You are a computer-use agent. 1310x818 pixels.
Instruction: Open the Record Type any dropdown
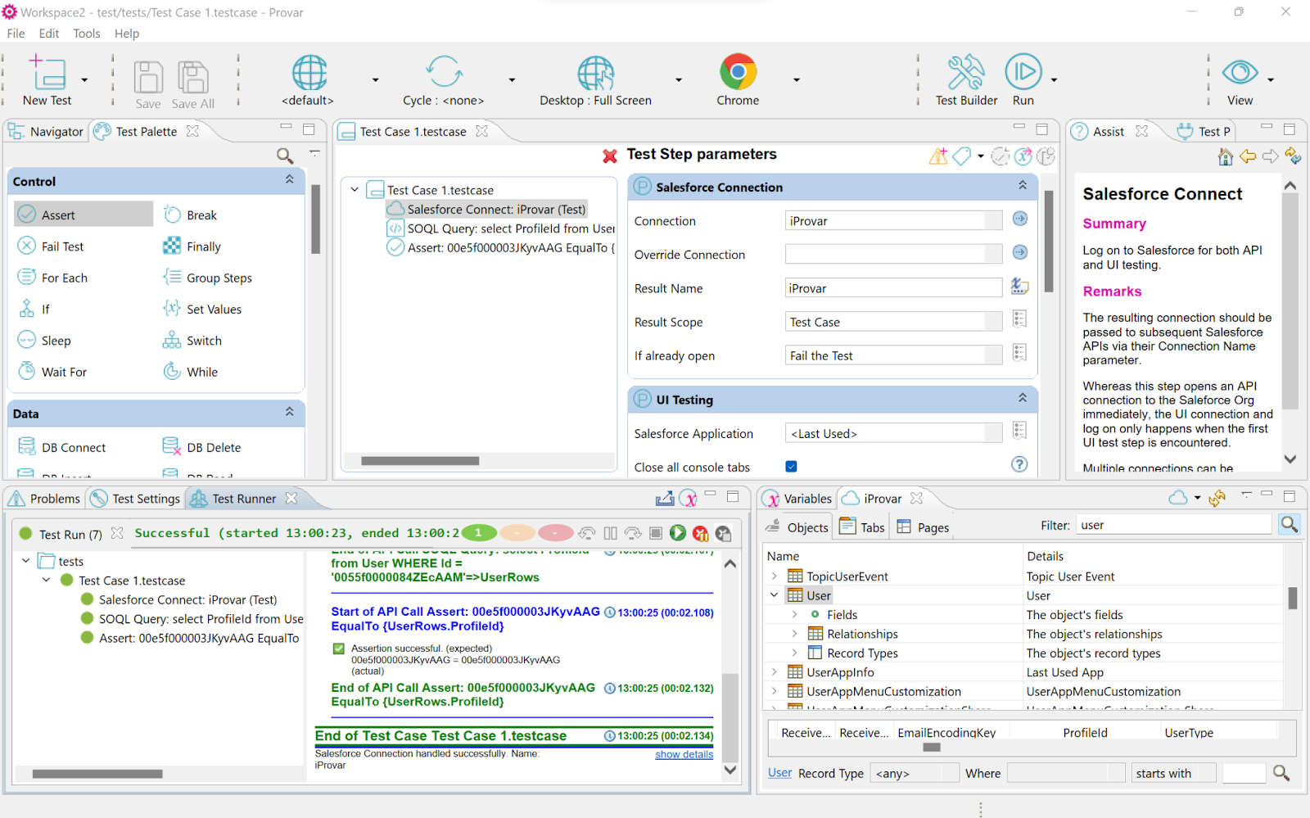(915, 773)
